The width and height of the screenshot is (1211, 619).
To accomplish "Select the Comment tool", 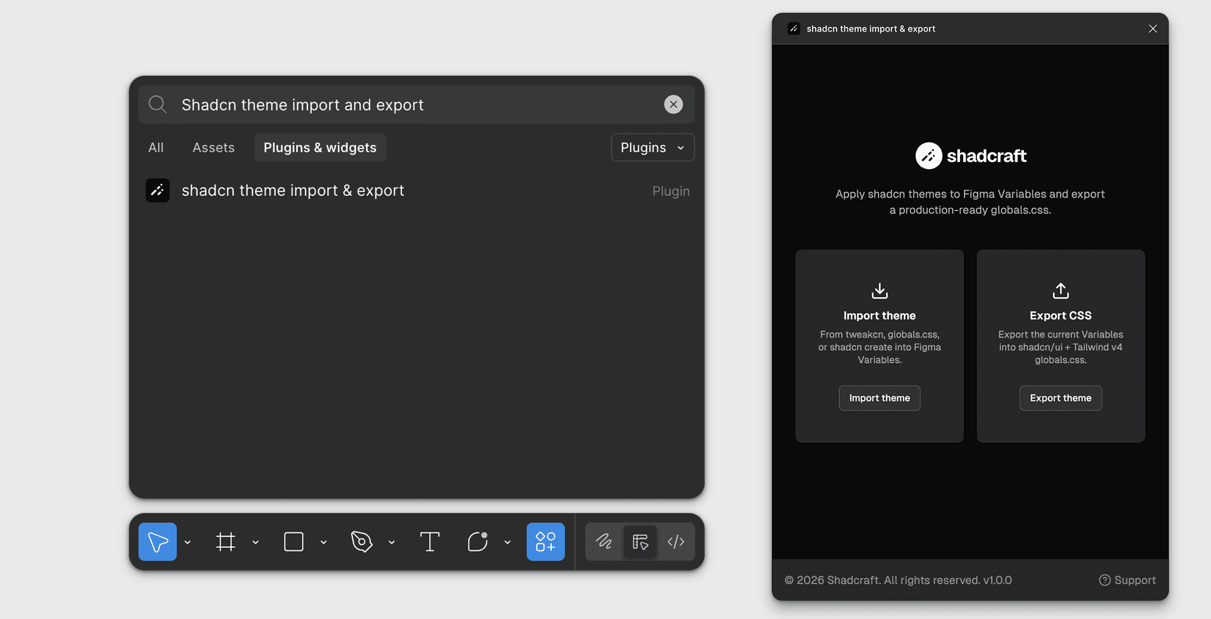I will pyautogui.click(x=478, y=542).
